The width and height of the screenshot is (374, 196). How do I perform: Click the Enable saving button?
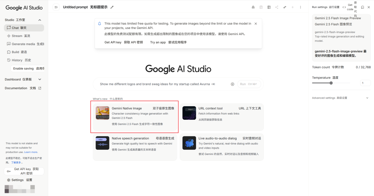[x=27, y=68]
